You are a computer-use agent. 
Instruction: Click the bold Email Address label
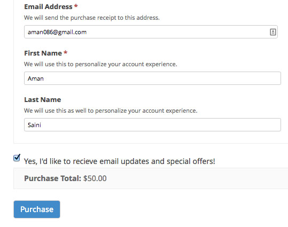pyautogui.click(x=48, y=7)
